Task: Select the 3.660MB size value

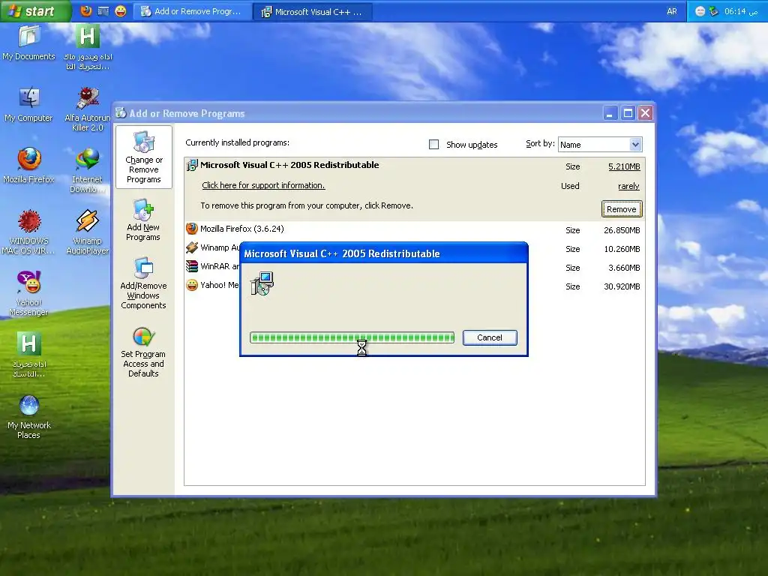Action: point(624,268)
